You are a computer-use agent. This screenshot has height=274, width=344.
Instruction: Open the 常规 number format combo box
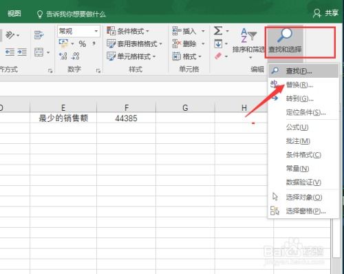(78, 31)
